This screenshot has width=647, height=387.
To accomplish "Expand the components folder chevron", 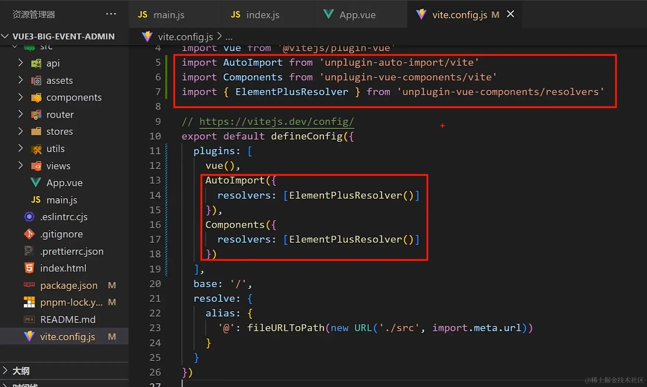I will tap(20, 97).
